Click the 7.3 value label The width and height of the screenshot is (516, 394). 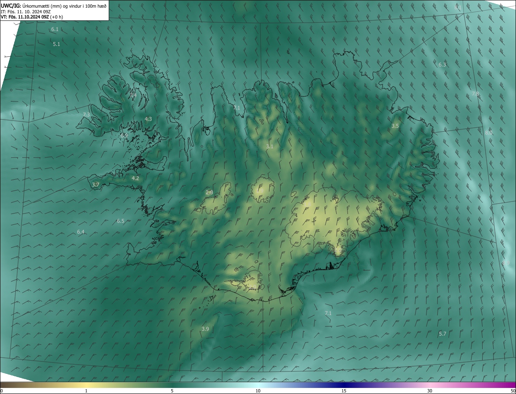(86, 114)
